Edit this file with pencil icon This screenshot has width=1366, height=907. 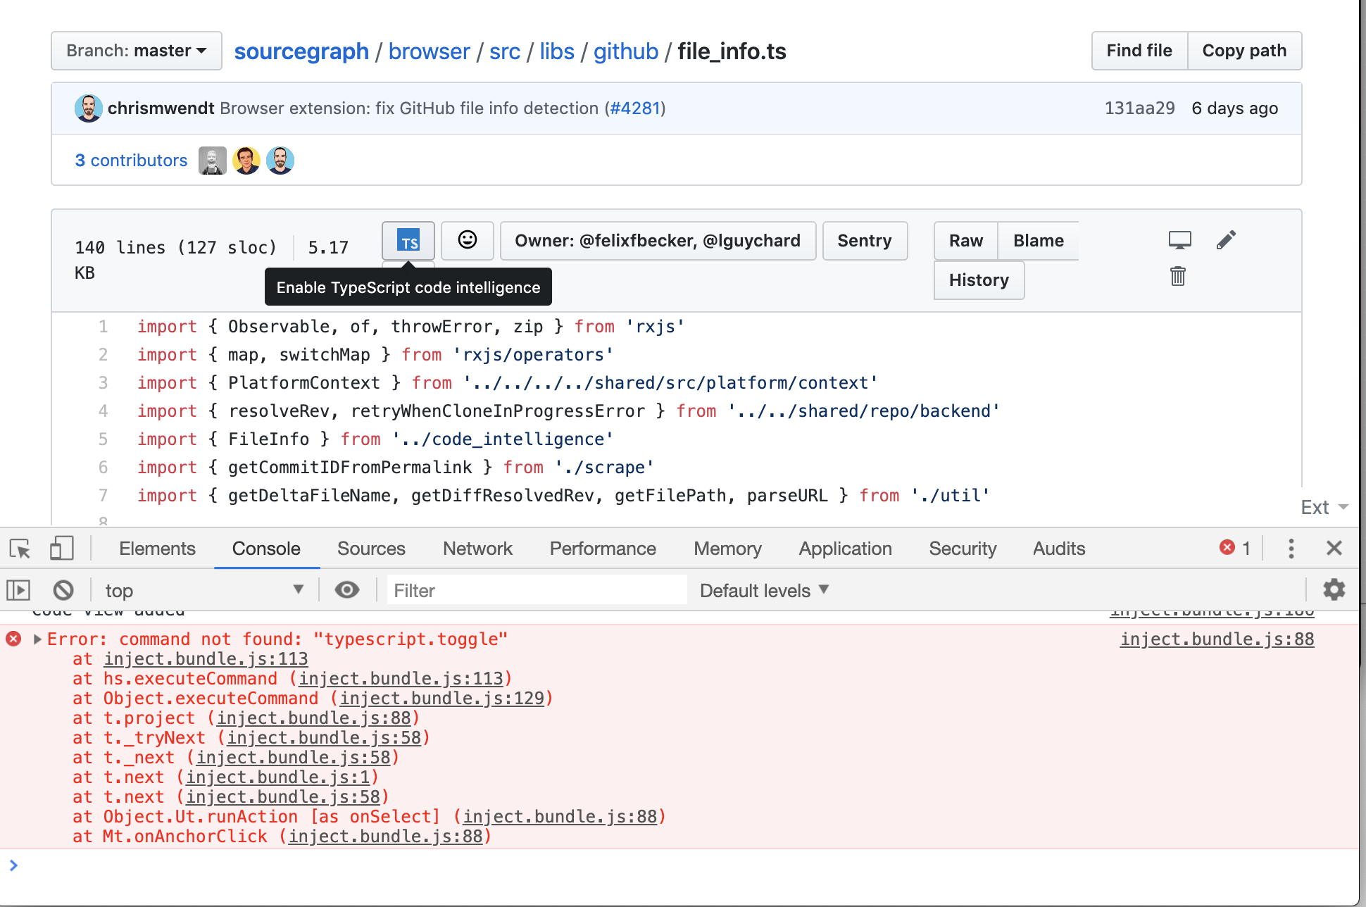click(1226, 240)
